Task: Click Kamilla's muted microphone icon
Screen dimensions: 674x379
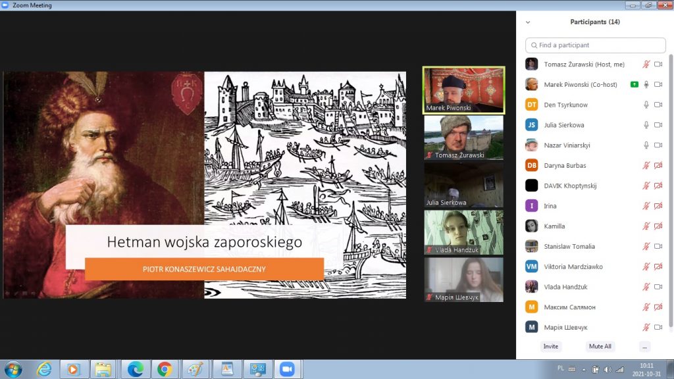Action: [x=646, y=226]
